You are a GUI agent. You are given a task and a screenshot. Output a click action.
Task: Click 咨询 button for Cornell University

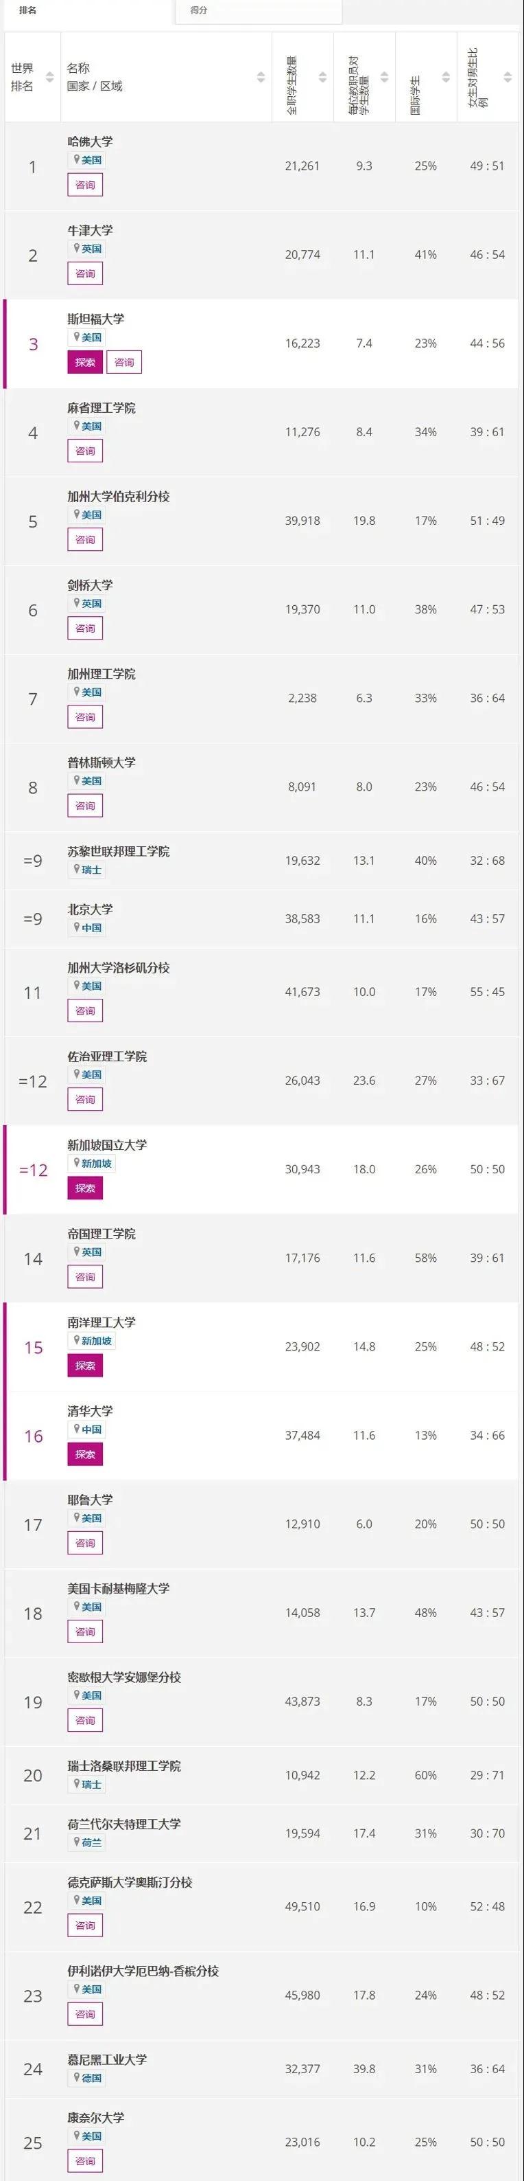(x=84, y=2160)
